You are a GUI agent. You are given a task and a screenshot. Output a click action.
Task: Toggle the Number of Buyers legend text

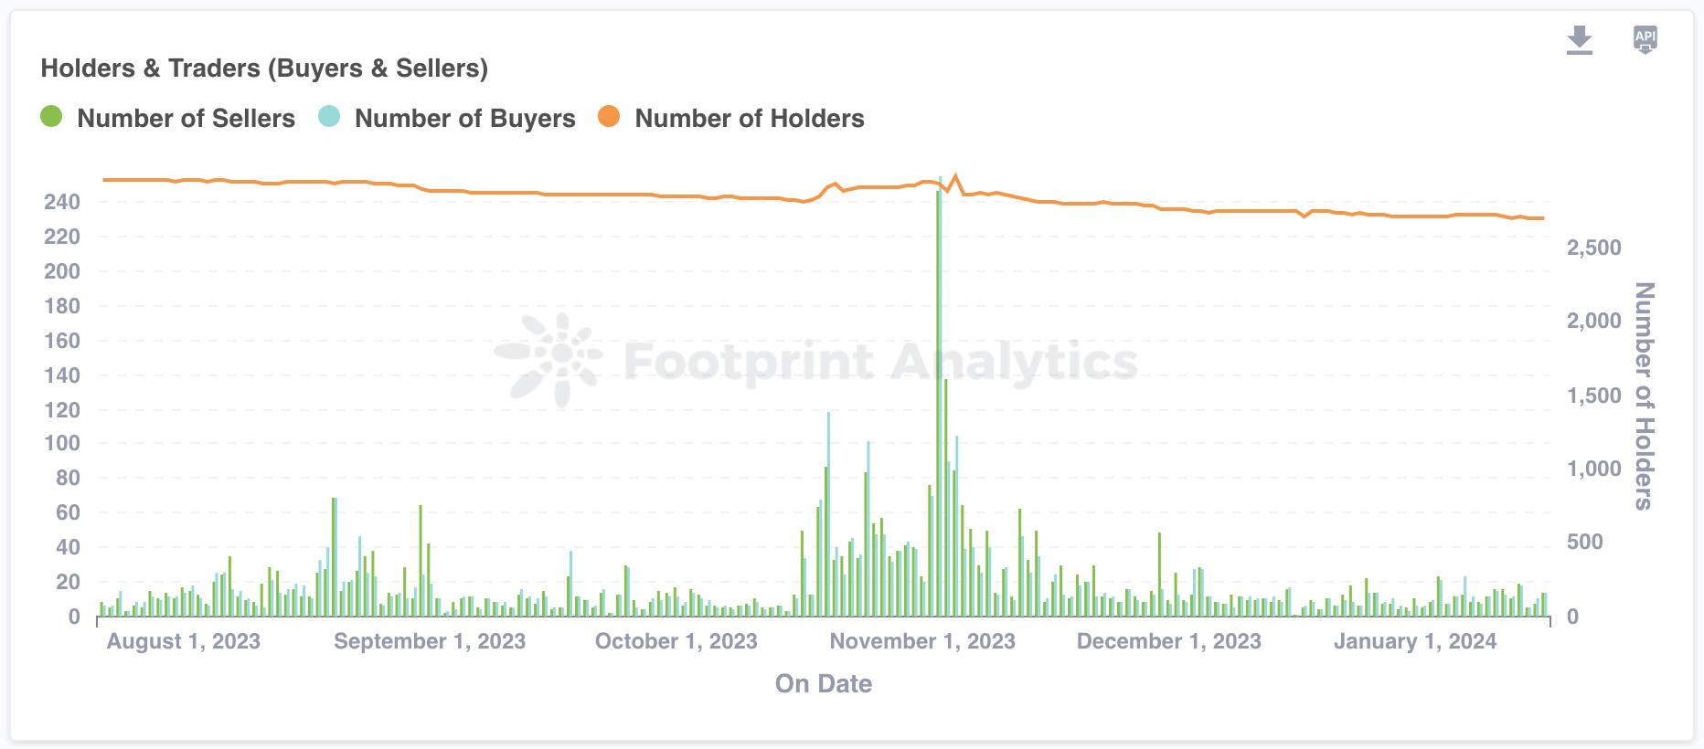464,119
